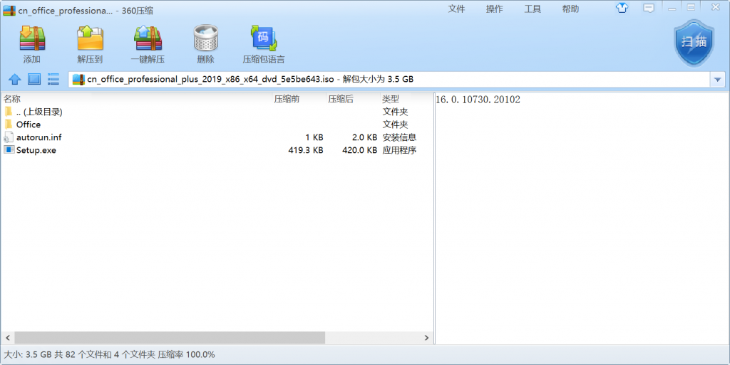Click the address bar path field

[389, 80]
